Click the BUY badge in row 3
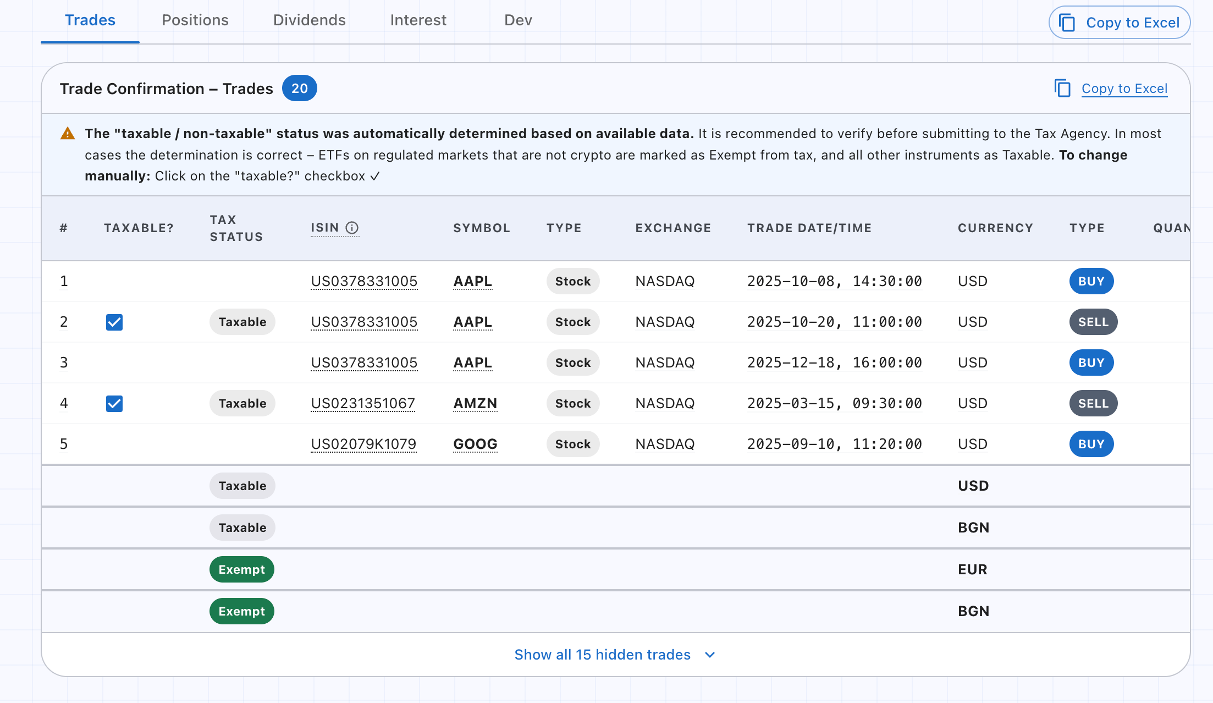Viewport: 1213px width, 703px height. pyautogui.click(x=1091, y=363)
